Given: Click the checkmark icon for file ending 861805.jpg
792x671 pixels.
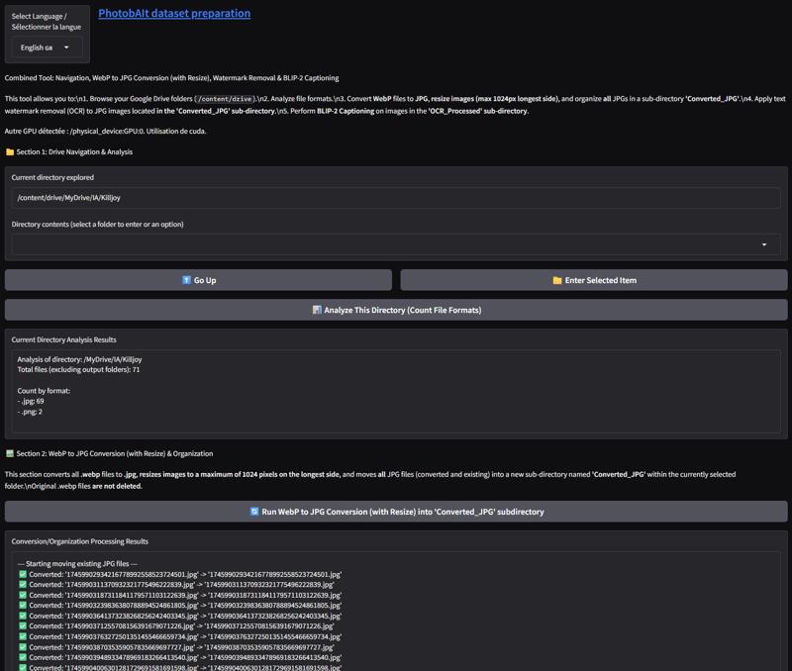Looking at the screenshot, I should (23, 606).
